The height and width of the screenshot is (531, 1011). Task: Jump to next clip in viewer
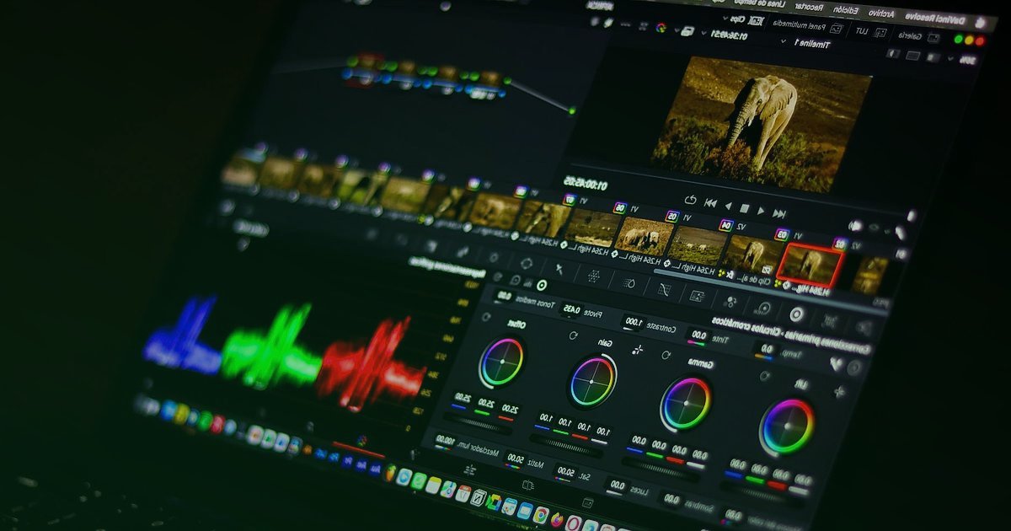point(709,203)
